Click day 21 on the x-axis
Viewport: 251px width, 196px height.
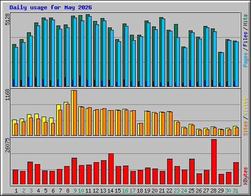tap(162, 191)
